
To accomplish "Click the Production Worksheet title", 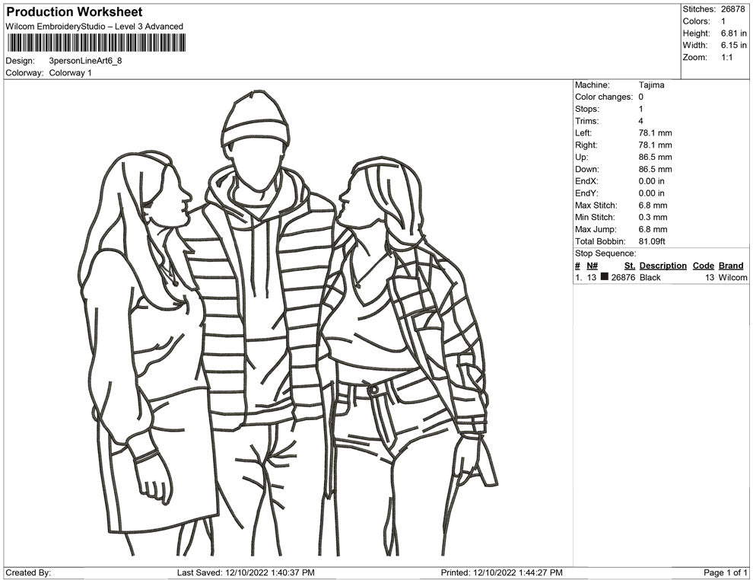I will coord(75,12).
